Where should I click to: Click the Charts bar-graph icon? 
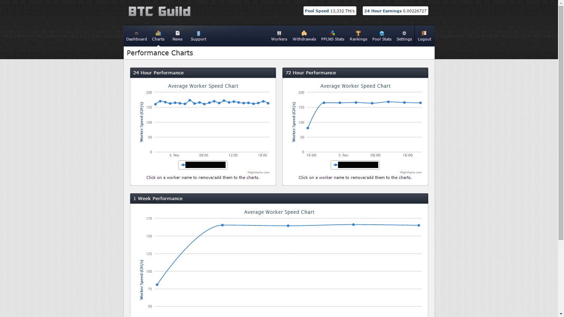(158, 33)
